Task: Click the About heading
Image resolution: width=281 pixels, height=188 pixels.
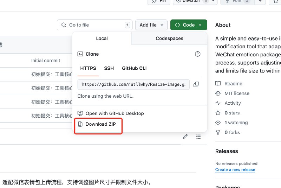Action: [223, 25]
